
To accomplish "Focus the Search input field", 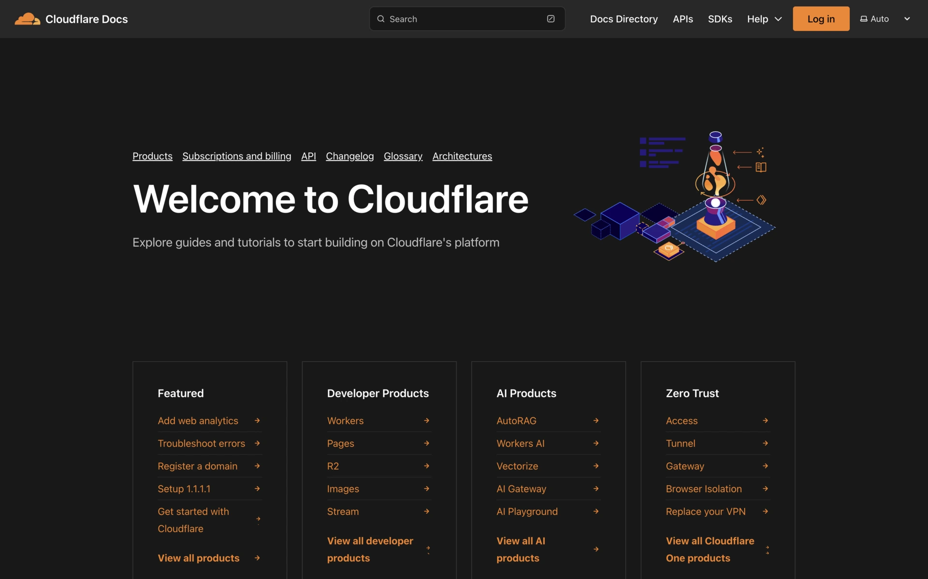I will pyautogui.click(x=467, y=19).
